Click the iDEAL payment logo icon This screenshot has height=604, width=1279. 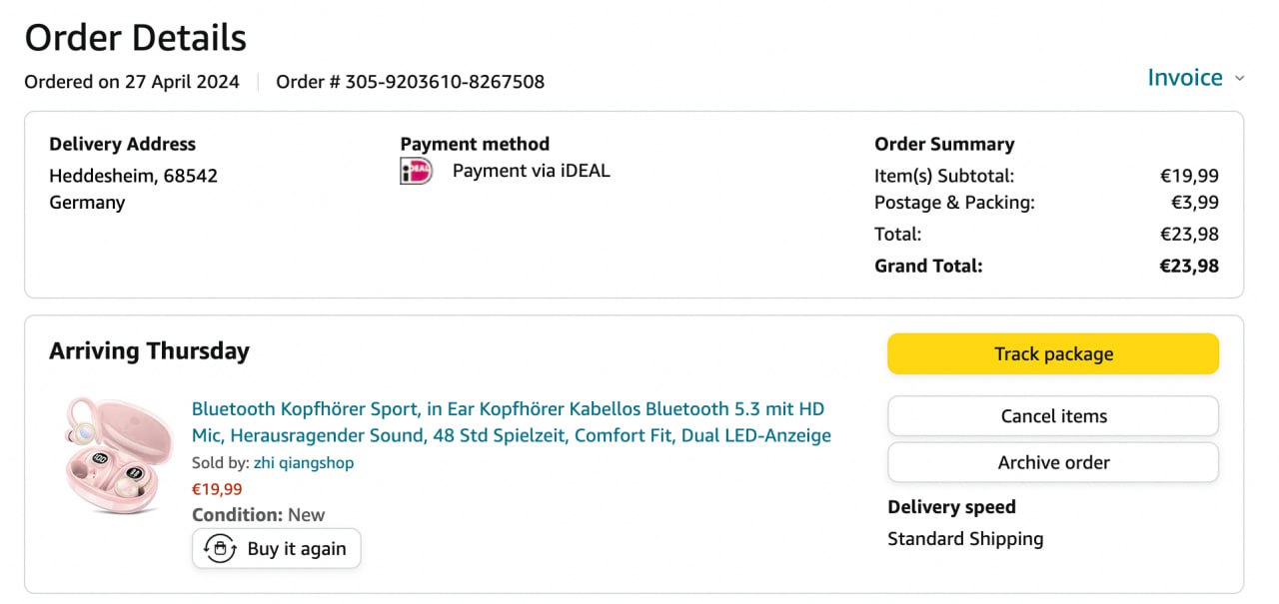tap(416, 171)
